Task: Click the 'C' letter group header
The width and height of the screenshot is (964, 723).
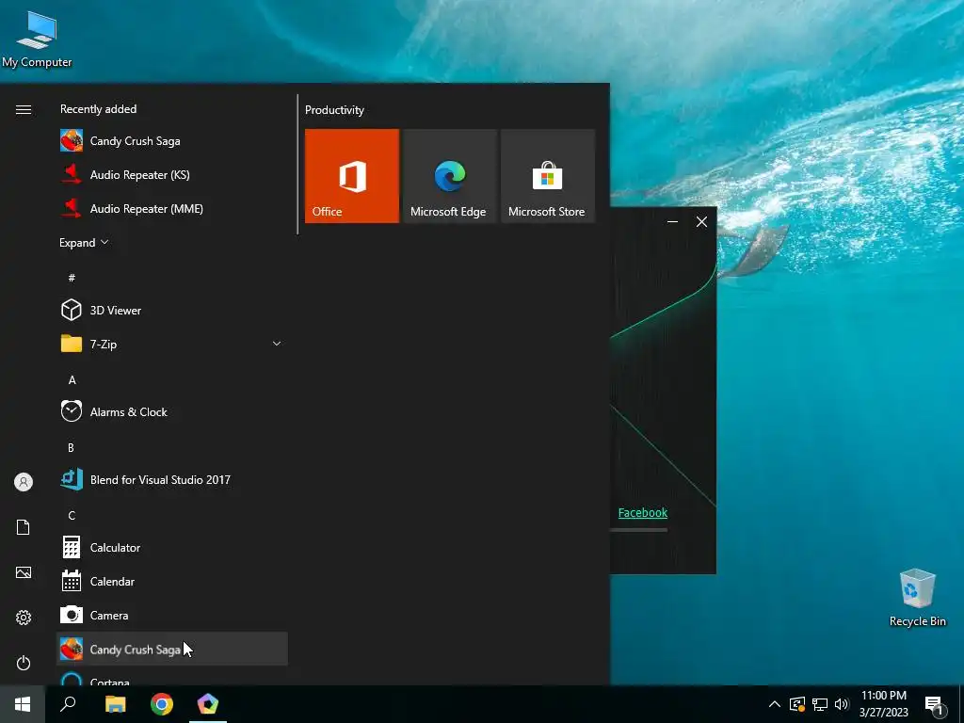Action: tap(72, 515)
